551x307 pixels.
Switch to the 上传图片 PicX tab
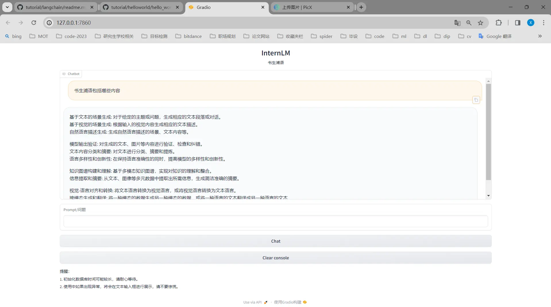pos(312,7)
